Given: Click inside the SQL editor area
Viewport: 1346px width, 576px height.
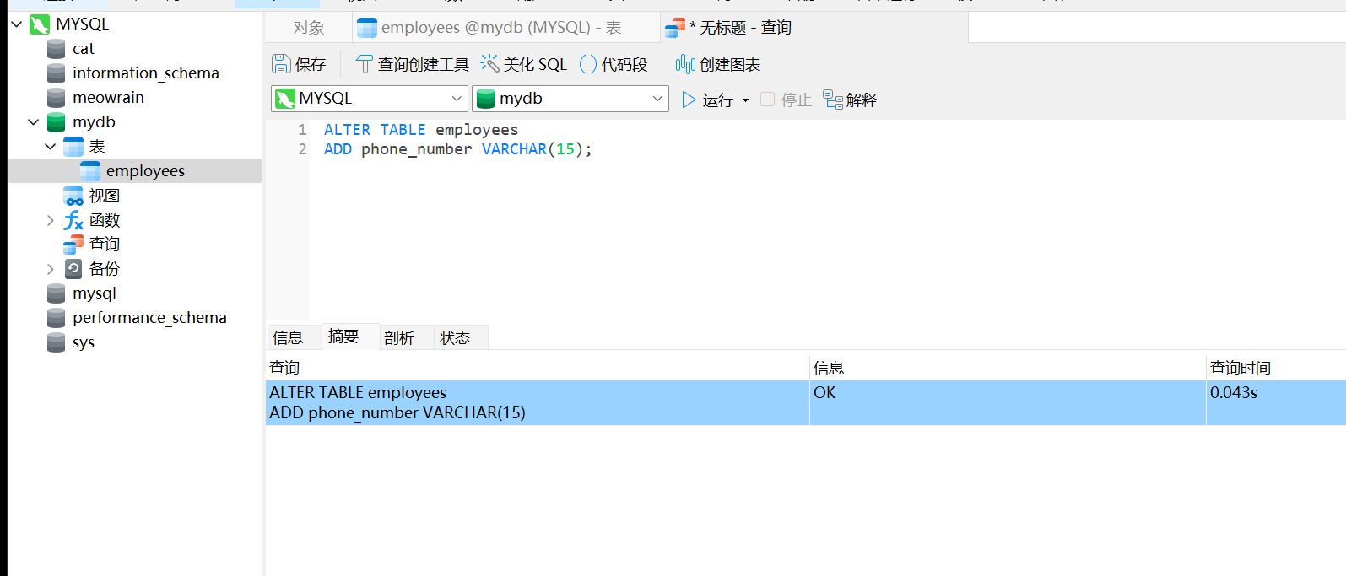Looking at the screenshot, I should pyautogui.click(x=759, y=228).
